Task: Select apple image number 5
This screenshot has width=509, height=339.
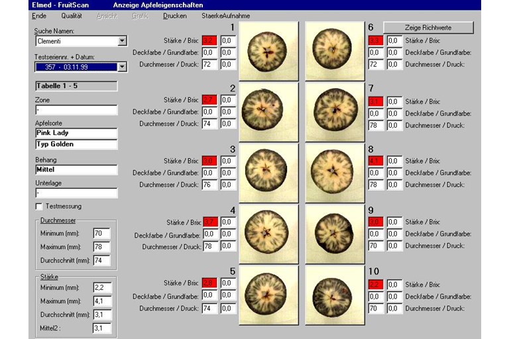Action: [269, 295]
